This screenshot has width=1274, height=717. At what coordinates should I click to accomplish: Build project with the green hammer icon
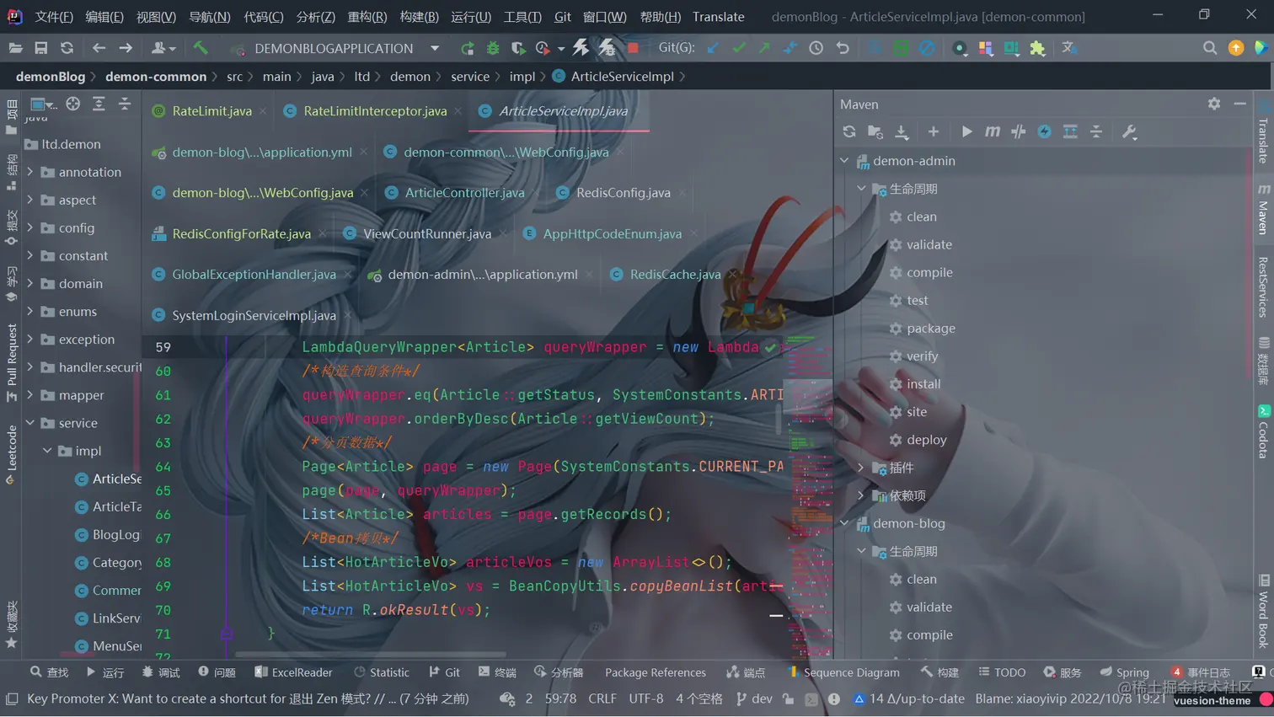(x=201, y=48)
